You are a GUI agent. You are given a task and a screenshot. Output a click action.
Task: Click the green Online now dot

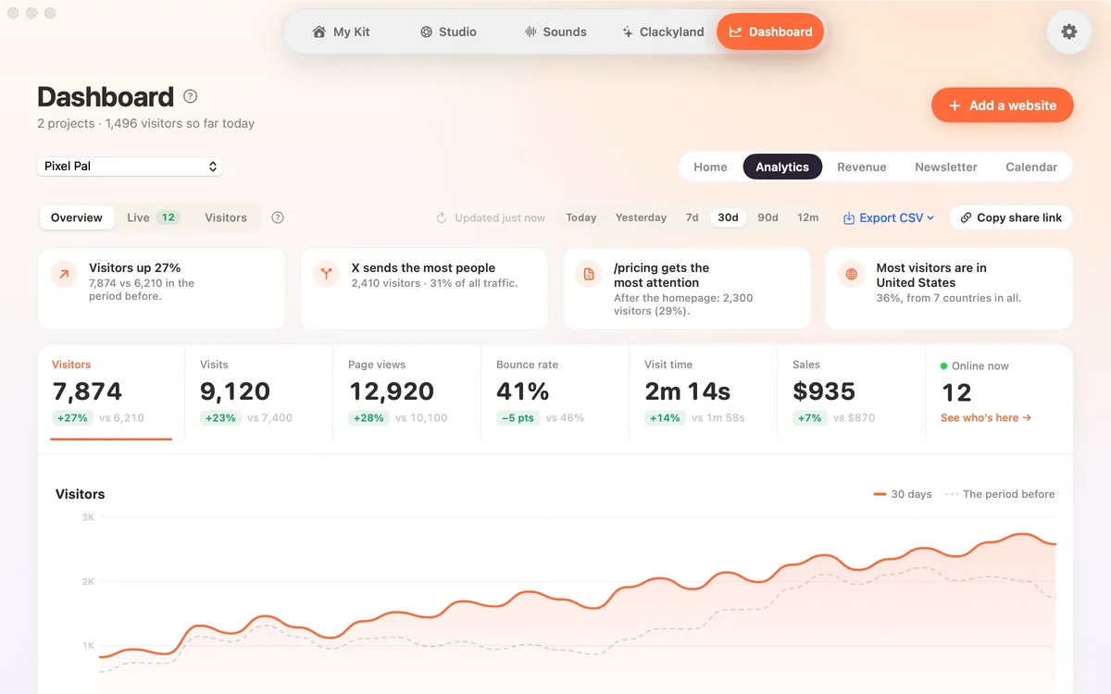[x=943, y=366]
